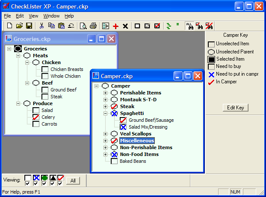Open the Edit menu
This screenshot has height=197, width=266.
pyautogui.click(x=20, y=16)
